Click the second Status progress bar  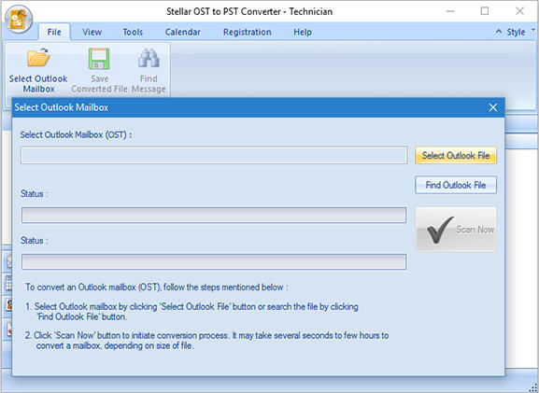click(214, 261)
